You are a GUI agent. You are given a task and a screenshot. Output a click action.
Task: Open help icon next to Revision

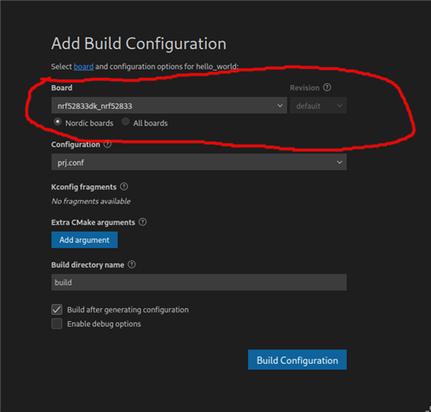click(x=327, y=88)
